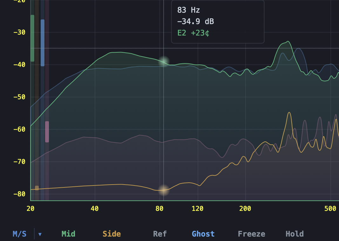339x241 pixels.
Task: Select the glowing marker on the orange Side curve
Action: coord(164,190)
